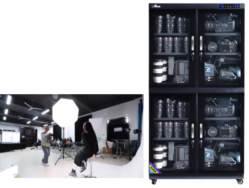Image resolution: width=249 pixels, height=188 pixels.
Task: Click the down arrow button on cabinet display
Action: point(228,6)
